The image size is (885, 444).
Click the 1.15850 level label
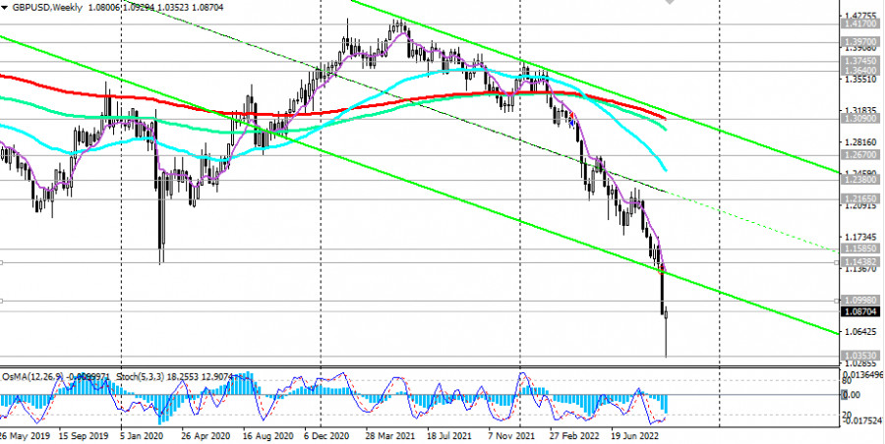tap(859, 251)
